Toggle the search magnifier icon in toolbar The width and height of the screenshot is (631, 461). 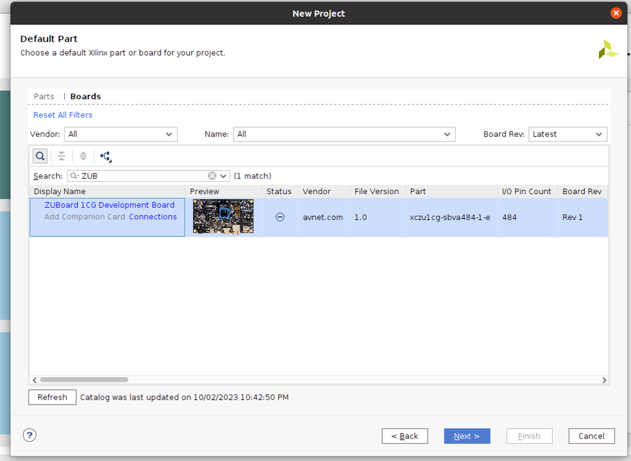click(40, 156)
